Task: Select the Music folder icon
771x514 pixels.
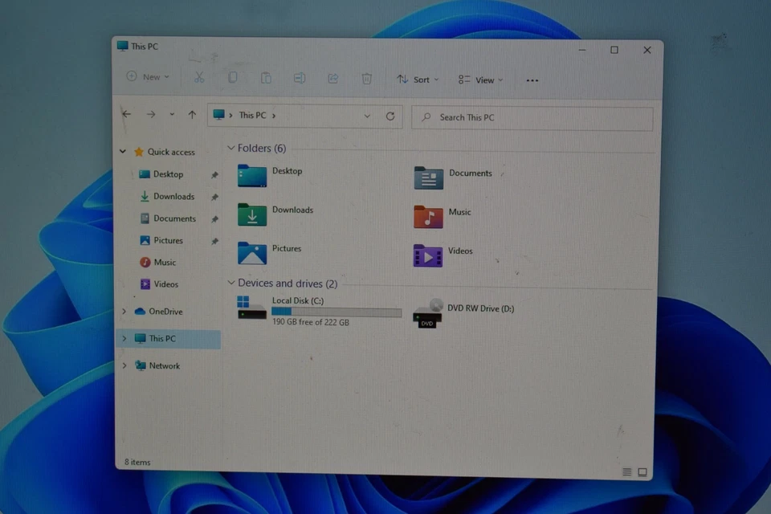Action: coord(428,217)
